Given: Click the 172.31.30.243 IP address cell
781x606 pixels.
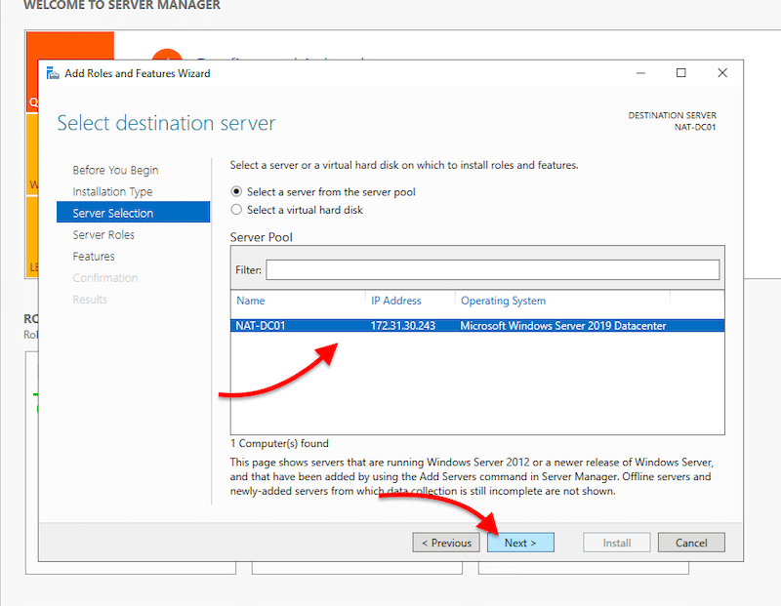Looking at the screenshot, I should (x=403, y=326).
